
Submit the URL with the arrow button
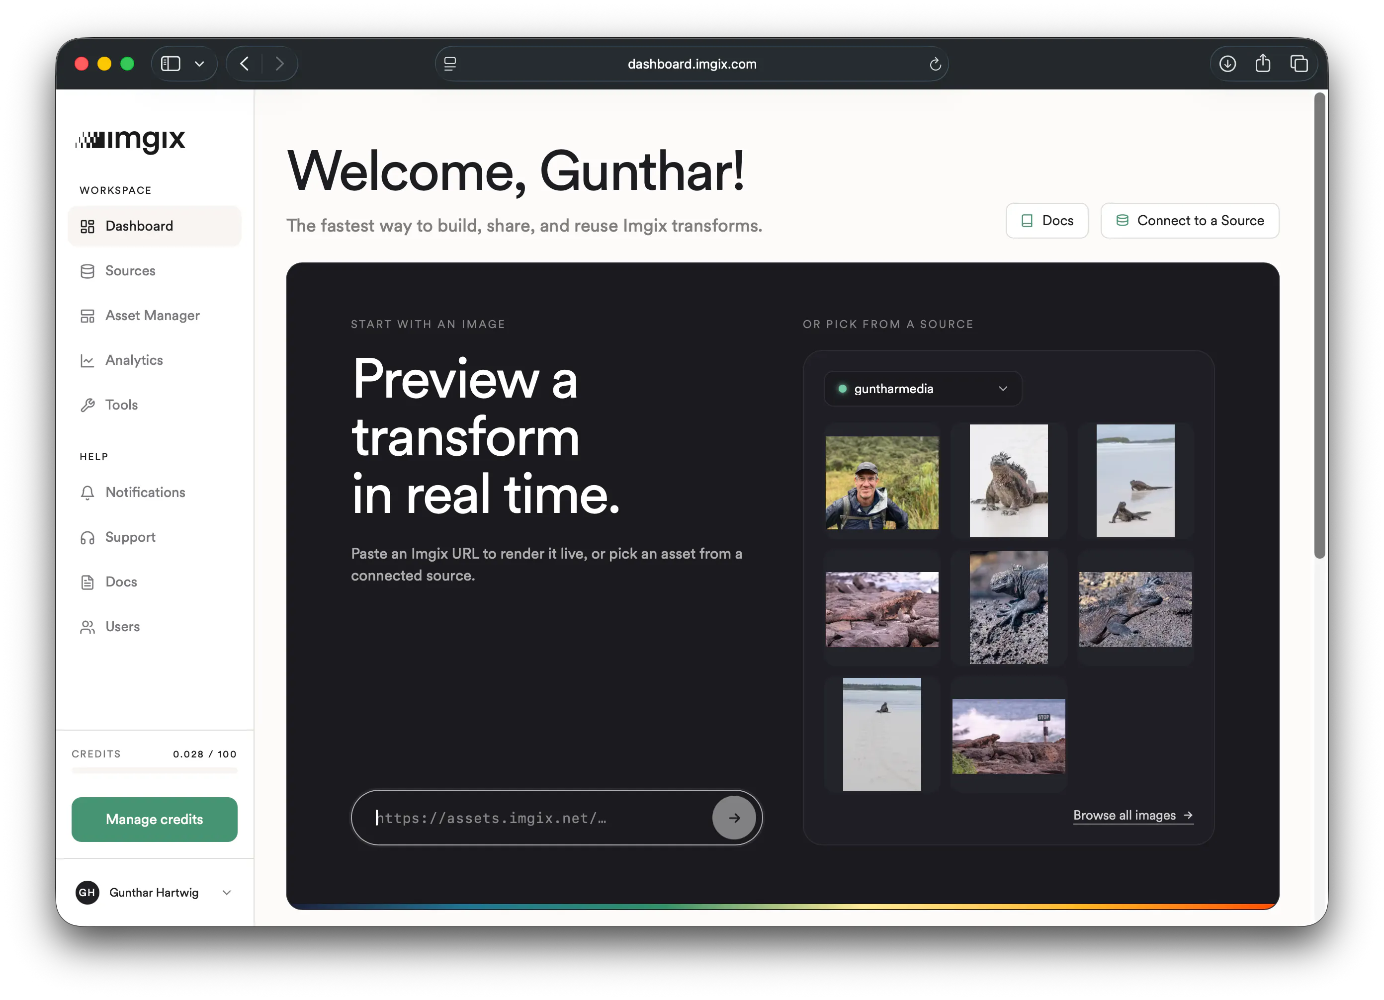734,818
